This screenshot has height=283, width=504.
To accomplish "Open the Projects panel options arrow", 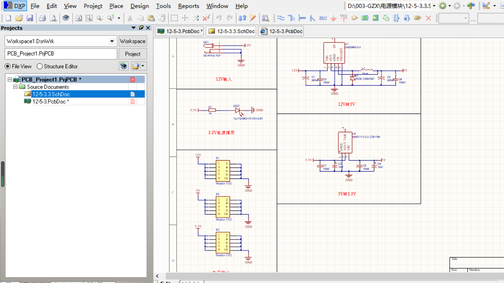I will pos(133,28).
